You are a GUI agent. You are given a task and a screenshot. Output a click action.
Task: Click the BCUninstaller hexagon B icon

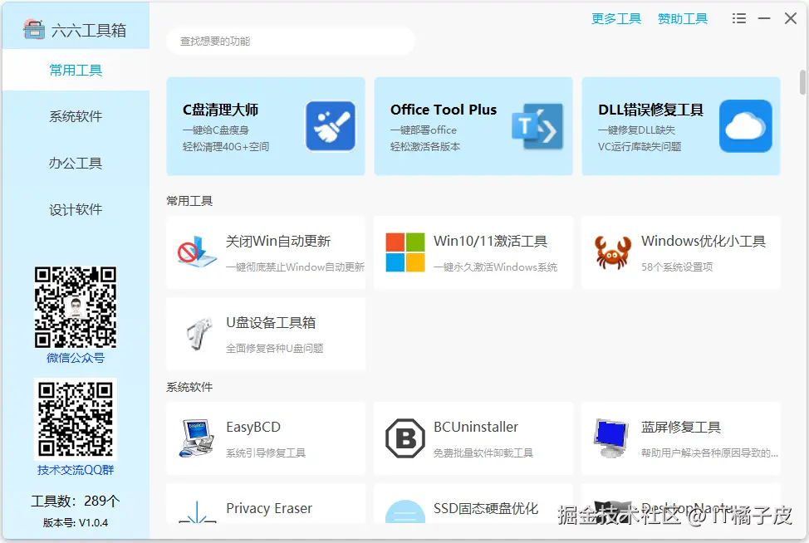coord(404,438)
